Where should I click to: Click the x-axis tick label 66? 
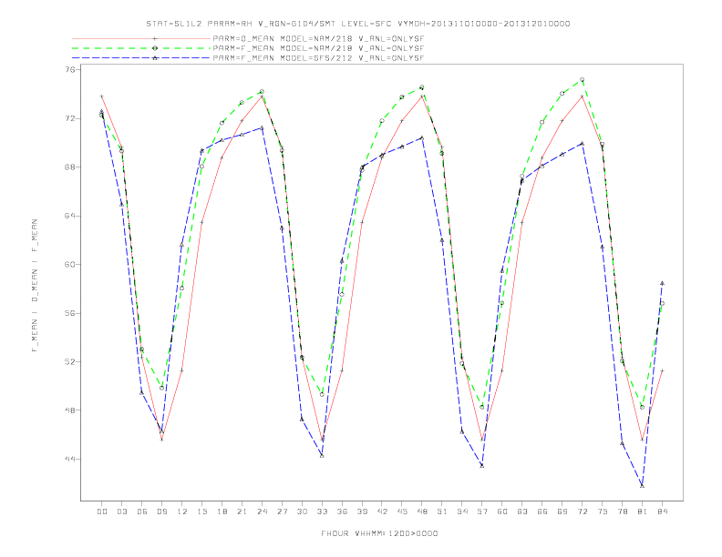tap(542, 511)
